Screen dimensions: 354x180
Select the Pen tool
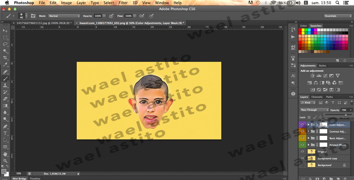(x=5, y=126)
